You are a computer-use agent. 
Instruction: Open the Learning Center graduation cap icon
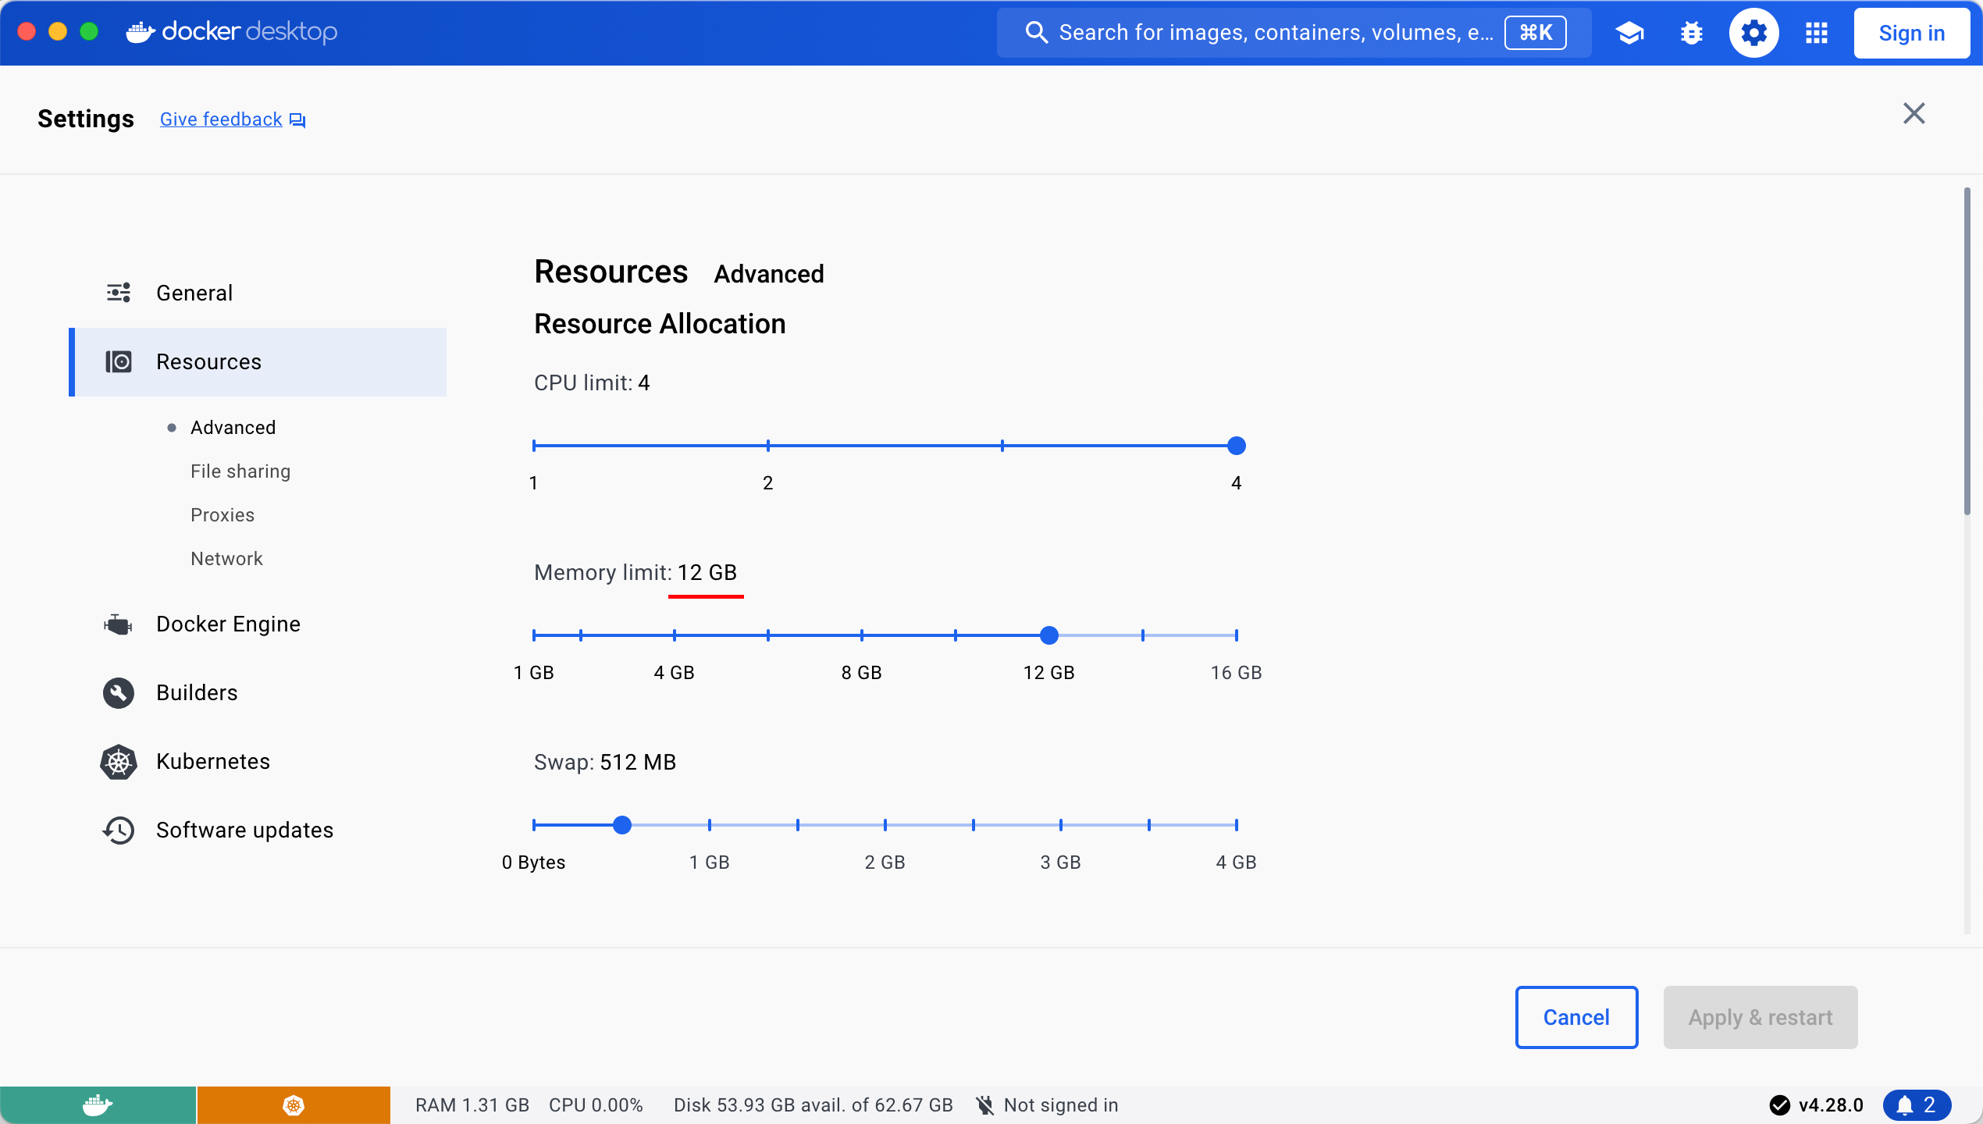point(1629,33)
